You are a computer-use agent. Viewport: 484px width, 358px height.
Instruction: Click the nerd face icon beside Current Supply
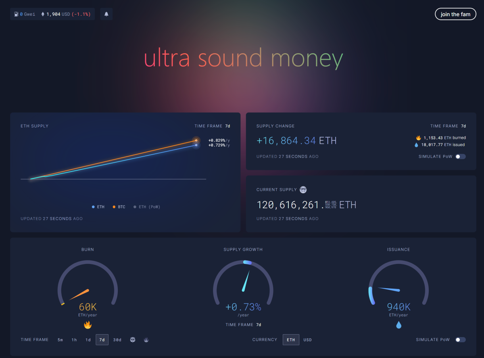303,190
